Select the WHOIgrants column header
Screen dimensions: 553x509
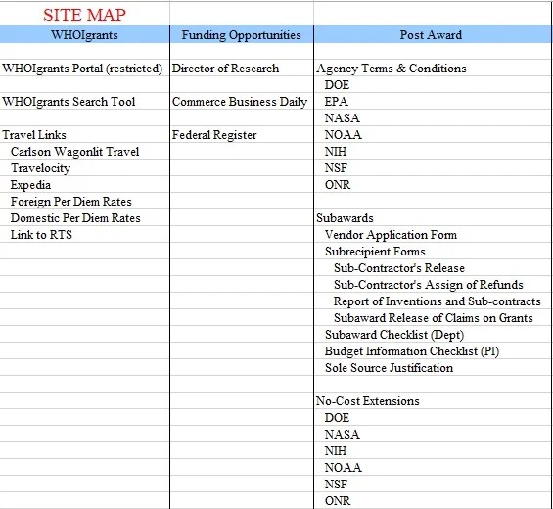pyautogui.click(x=84, y=34)
